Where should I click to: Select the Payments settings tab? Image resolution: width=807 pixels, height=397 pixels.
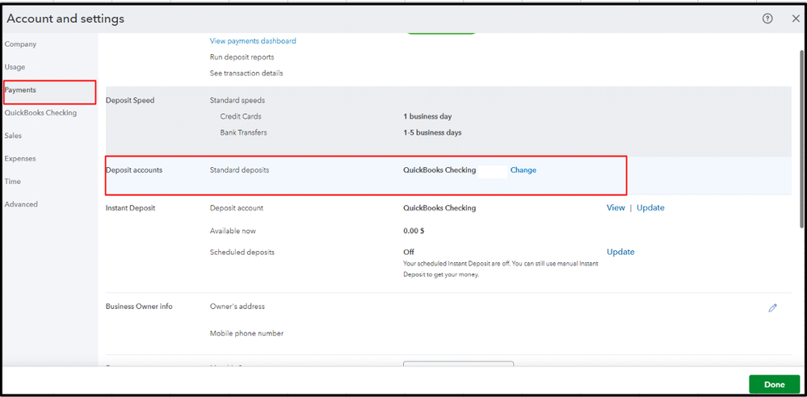[20, 90]
